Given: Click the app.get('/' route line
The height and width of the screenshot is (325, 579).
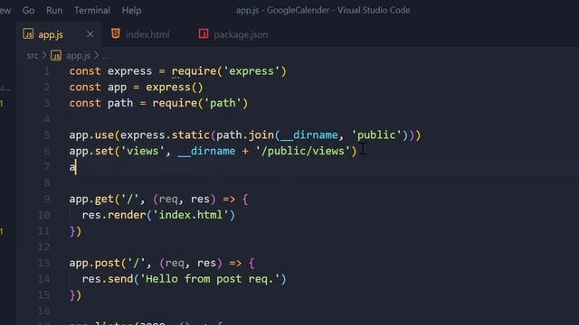Looking at the screenshot, I should [x=158, y=200].
